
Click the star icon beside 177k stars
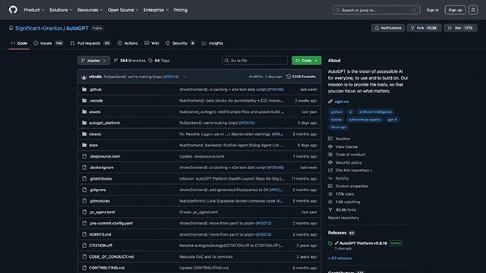pos(330,194)
